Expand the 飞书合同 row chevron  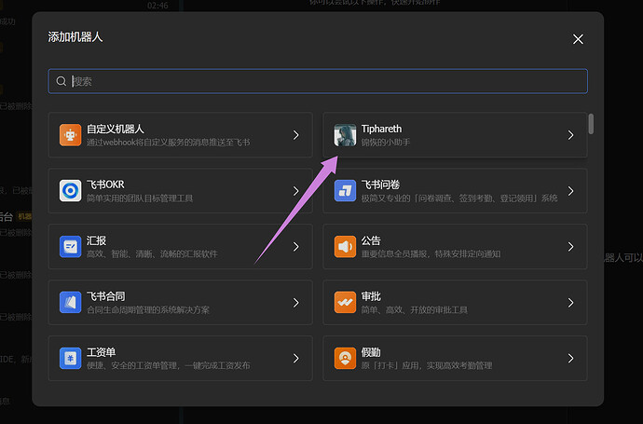tap(296, 302)
